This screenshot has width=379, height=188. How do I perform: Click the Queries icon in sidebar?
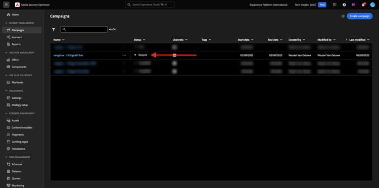pos(9,178)
